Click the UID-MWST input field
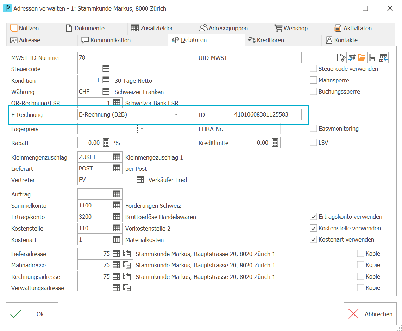The width and height of the screenshot is (402, 331). [267, 57]
